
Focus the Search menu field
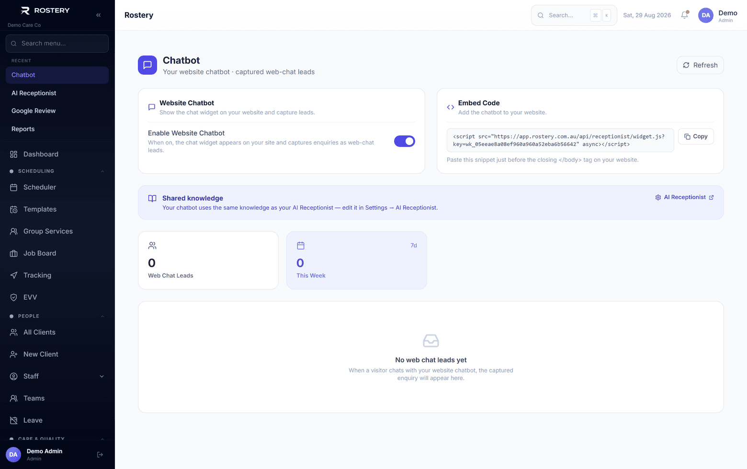[x=57, y=44]
